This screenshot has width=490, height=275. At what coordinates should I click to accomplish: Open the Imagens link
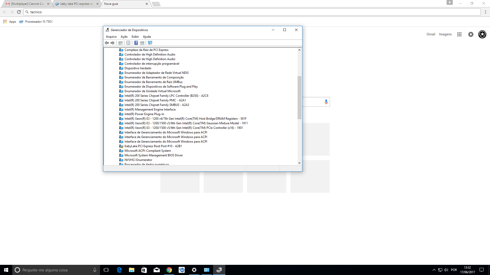(x=445, y=34)
